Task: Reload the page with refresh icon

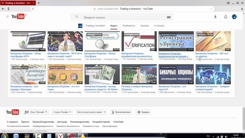Action: tap(33, 9)
